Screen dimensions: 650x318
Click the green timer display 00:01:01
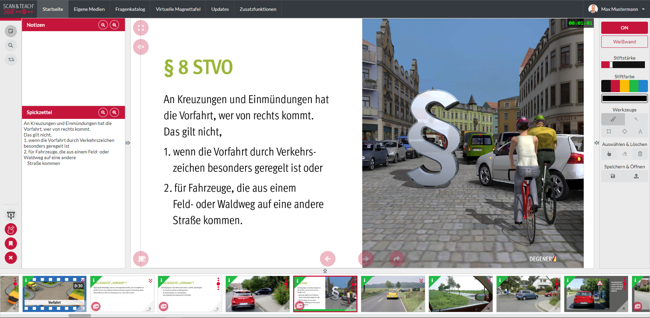(580, 23)
